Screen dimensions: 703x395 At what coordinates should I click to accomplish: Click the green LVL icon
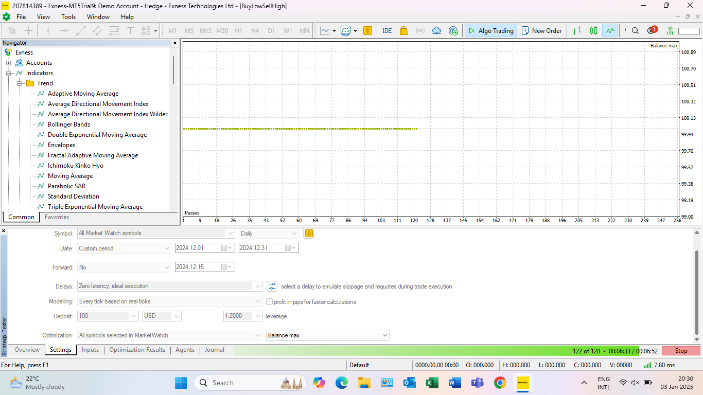(x=670, y=31)
